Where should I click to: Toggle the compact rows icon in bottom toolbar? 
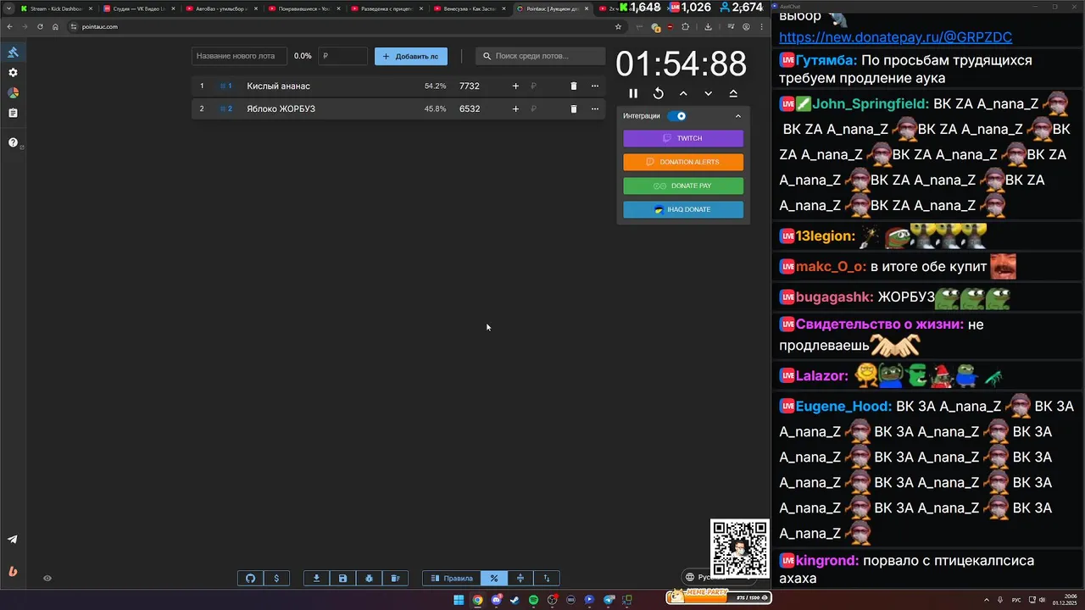tap(520, 579)
